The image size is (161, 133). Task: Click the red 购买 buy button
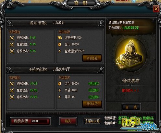(68, 121)
